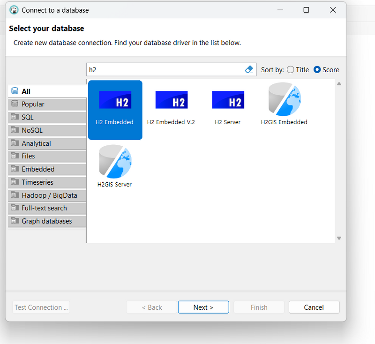Show the NoSQL category
The width and height of the screenshot is (375, 344).
(x=47, y=130)
